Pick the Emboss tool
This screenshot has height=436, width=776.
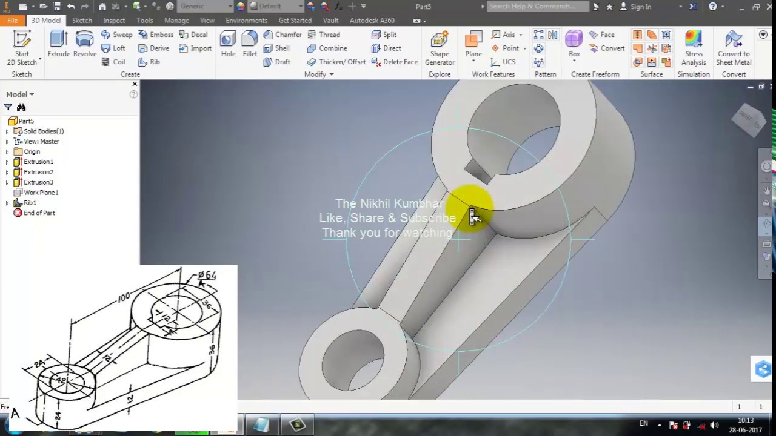(155, 35)
